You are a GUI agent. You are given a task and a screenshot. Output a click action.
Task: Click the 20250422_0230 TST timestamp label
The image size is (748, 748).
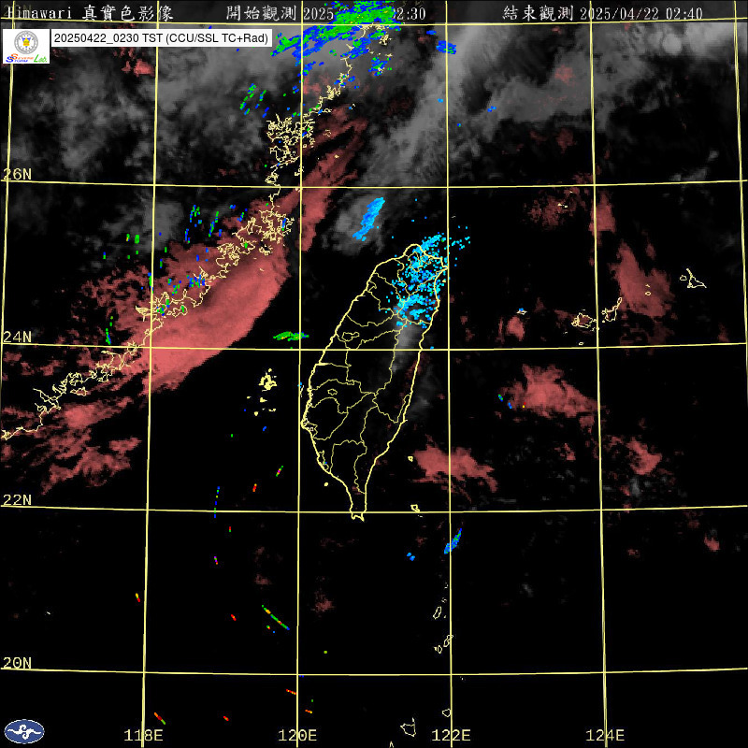click(161, 38)
